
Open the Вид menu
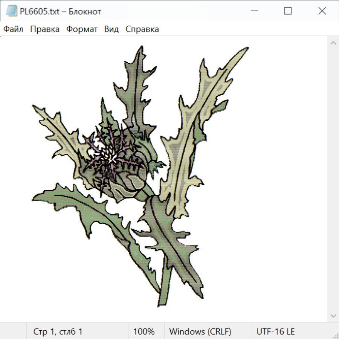coord(111,29)
